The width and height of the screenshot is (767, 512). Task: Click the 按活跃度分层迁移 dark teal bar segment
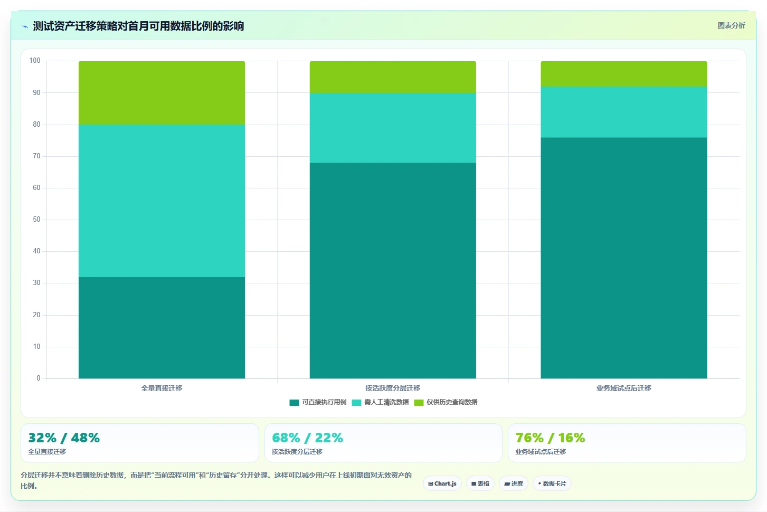[393, 270]
